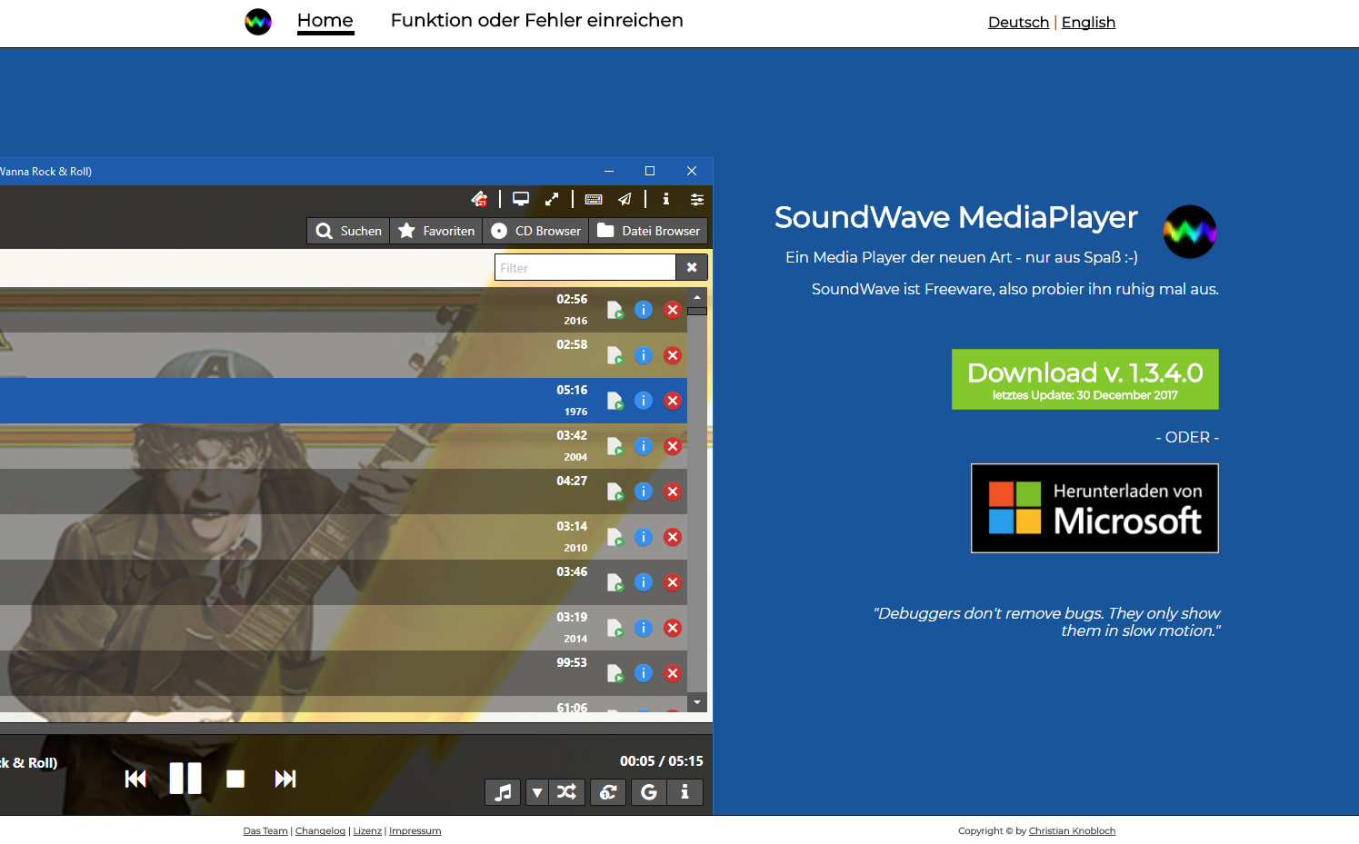Viewport: 1359px width, 844px height.
Task: Open the info icon in the top player toolbar
Action: click(666, 199)
